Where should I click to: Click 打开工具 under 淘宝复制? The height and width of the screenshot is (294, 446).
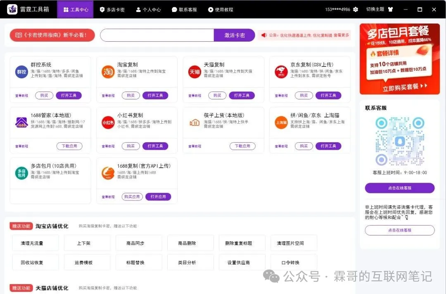tap(155, 95)
